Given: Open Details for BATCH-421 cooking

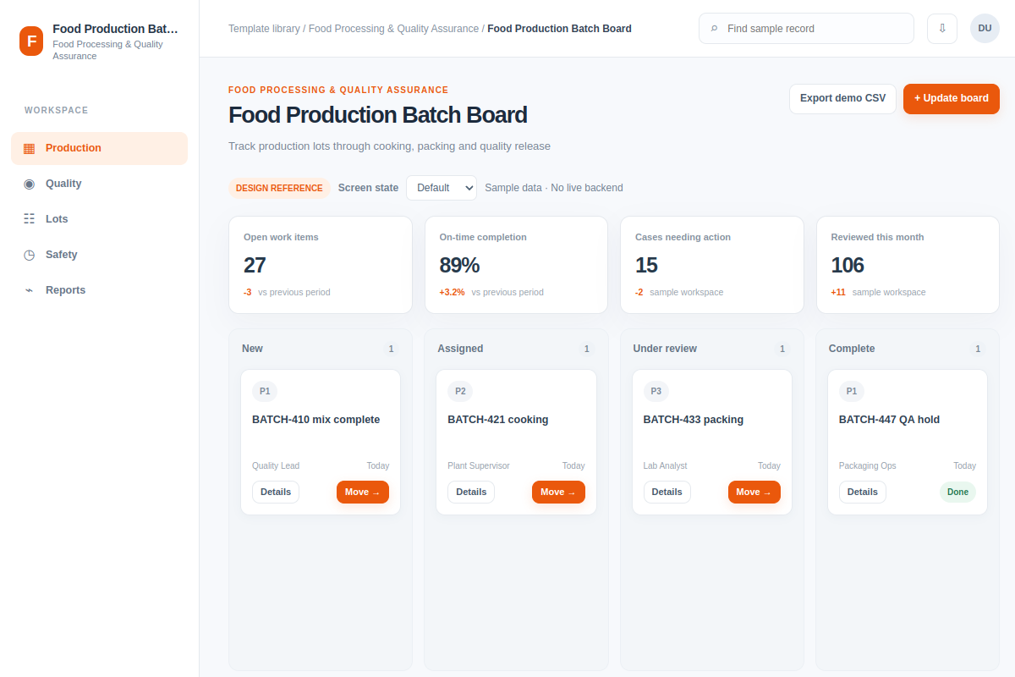Looking at the screenshot, I should tap(471, 492).
